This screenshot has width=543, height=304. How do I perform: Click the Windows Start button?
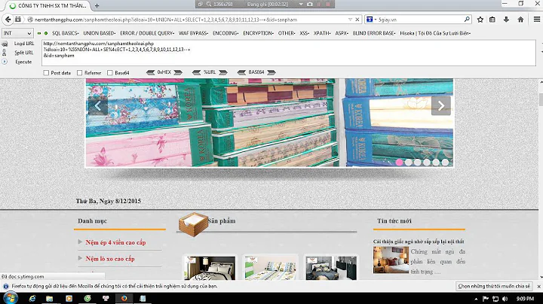[8, 298]
